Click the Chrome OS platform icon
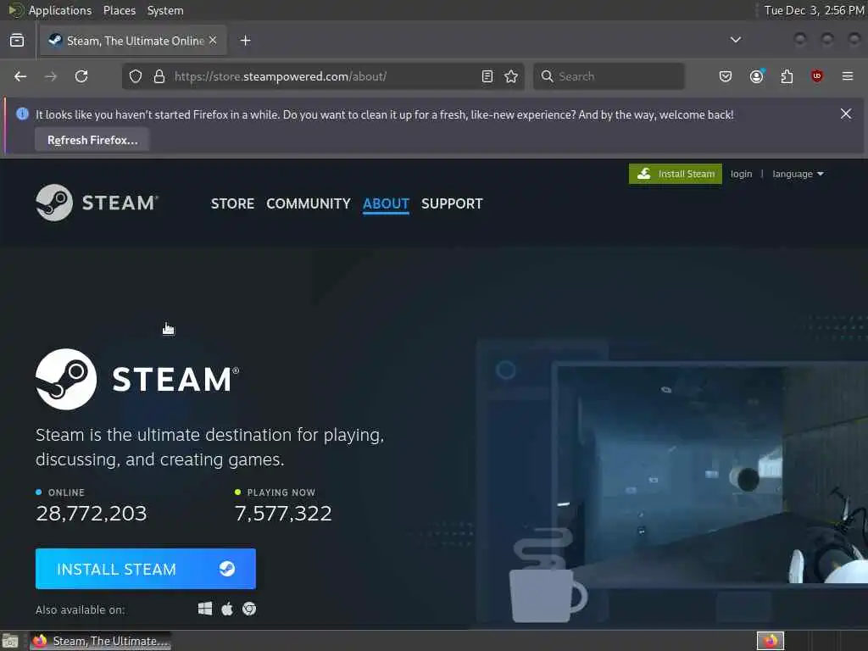 click(x=249, y=609)
